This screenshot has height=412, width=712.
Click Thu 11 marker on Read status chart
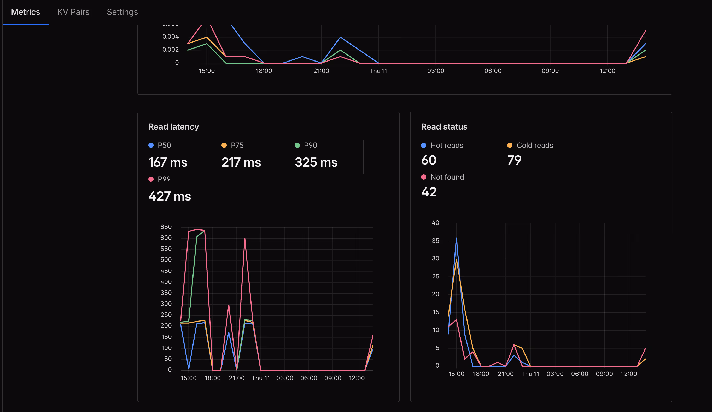click(530, 374)
